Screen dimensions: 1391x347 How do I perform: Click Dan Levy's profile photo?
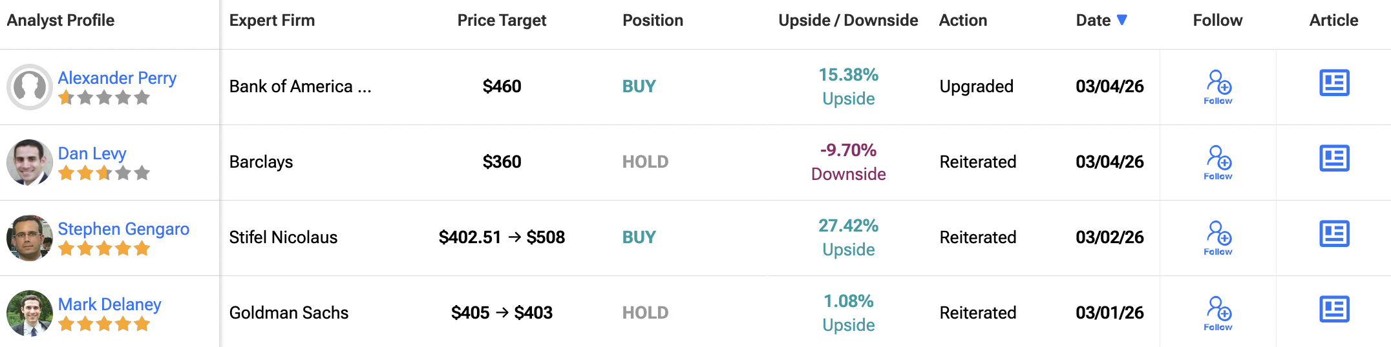coord(30,163)
